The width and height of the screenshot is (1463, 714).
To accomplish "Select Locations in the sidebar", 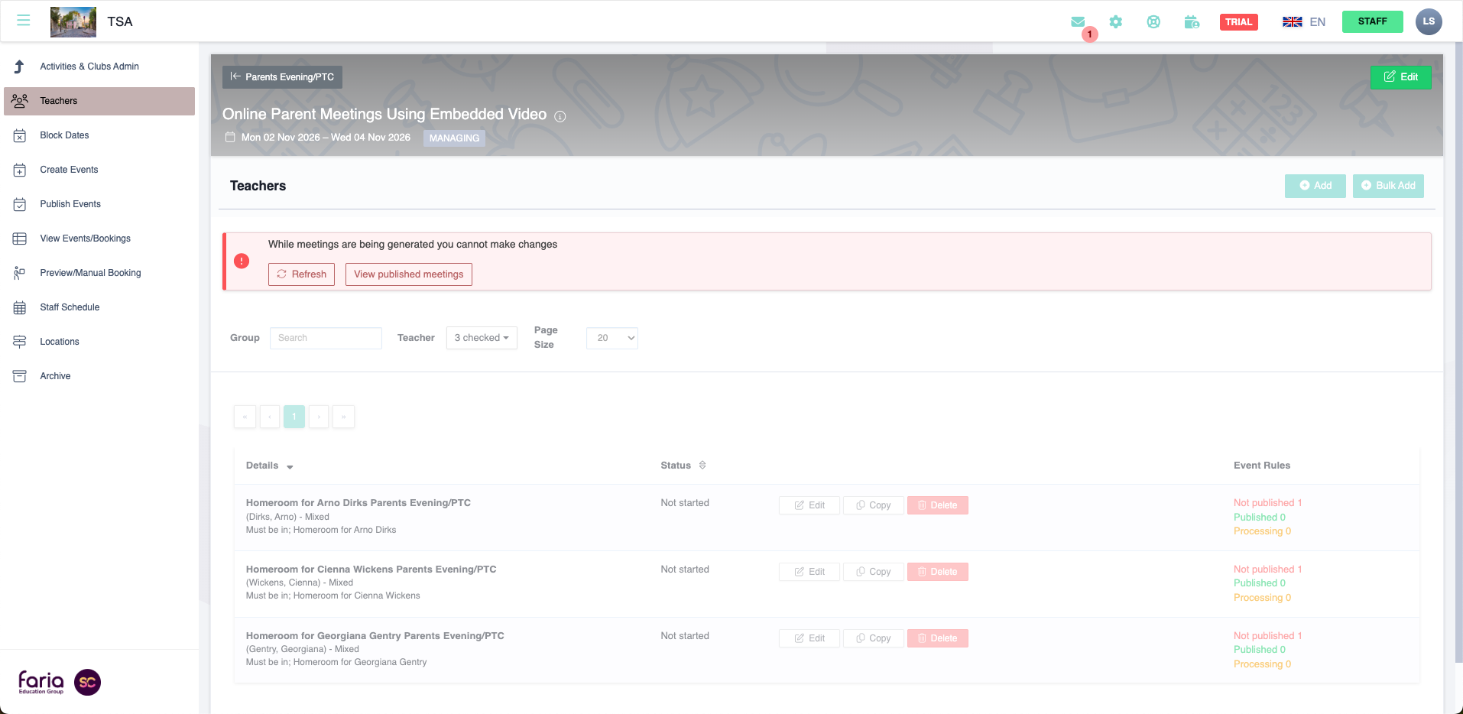I will tap(60, 342).
